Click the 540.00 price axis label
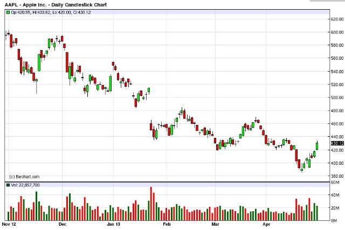The height and width of the screenshot is (230, 345). (337, 72)
